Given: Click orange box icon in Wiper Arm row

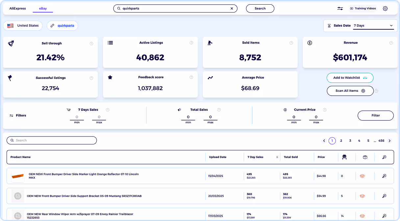Looking at the screenshot, I should click(362, 216).
